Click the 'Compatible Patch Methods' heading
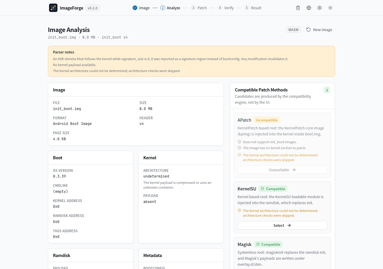This screenshot has height=269, width=383. (261, 90)
